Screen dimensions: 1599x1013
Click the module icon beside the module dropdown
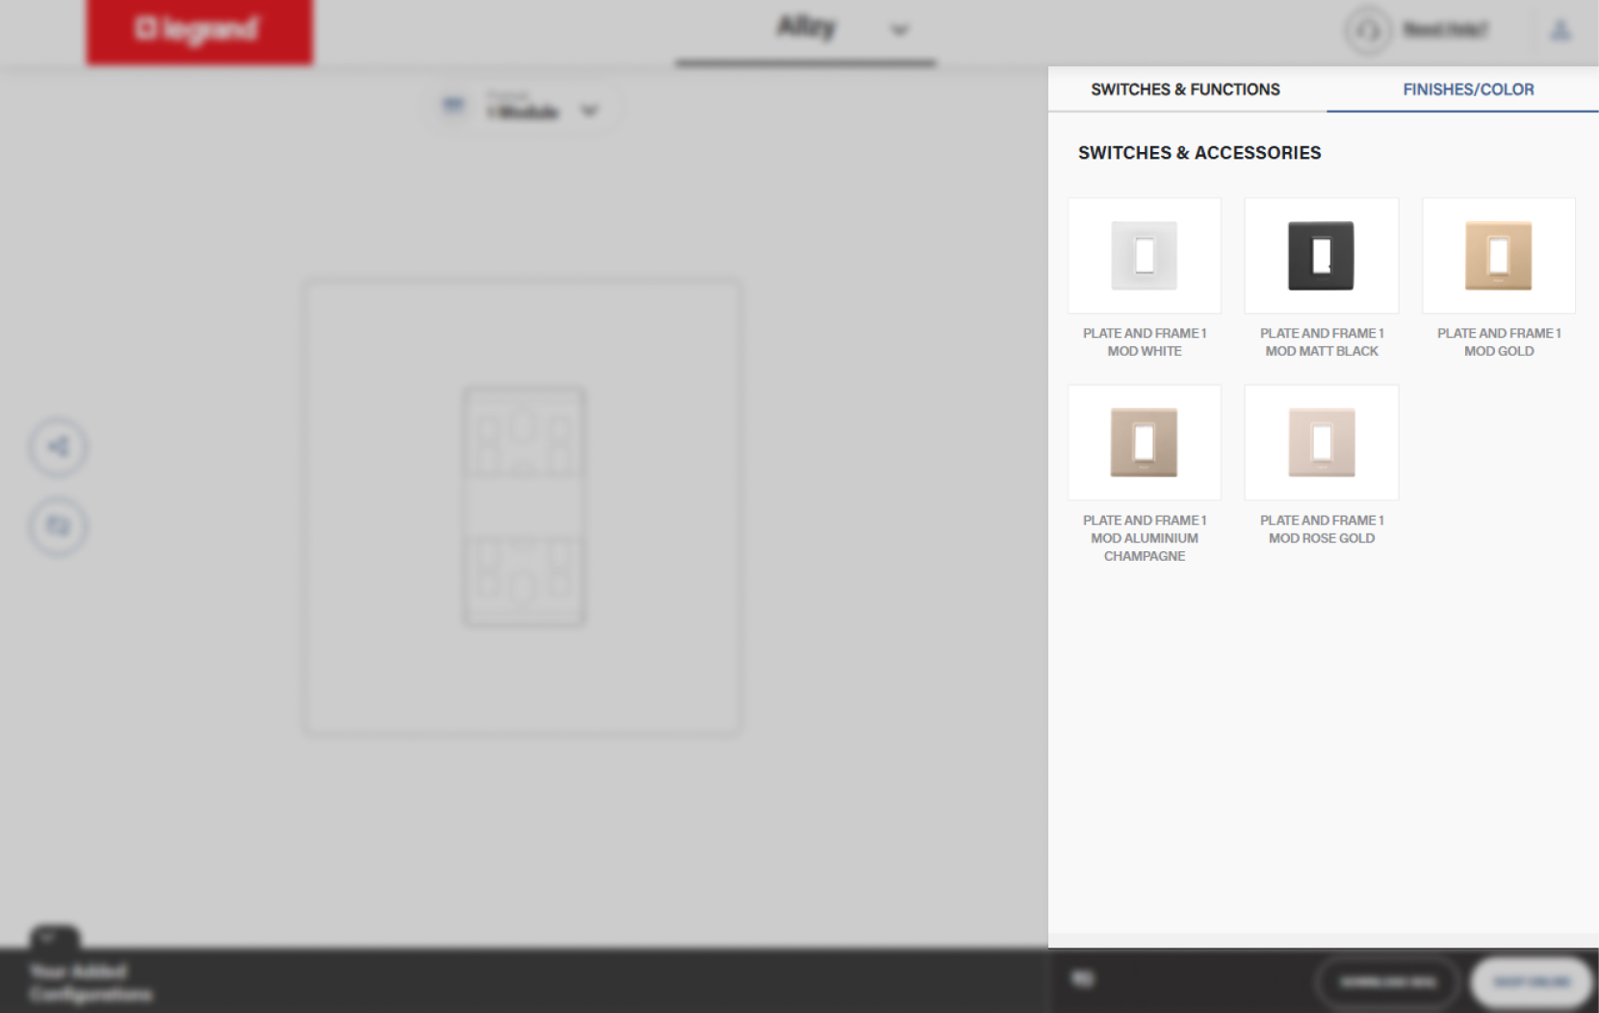coord(452,106)
